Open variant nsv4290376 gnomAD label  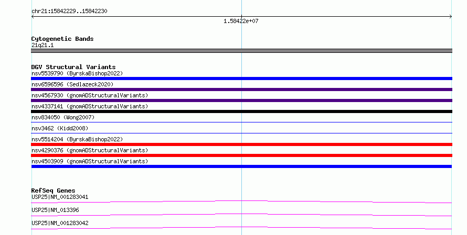(x=90, y=150)
